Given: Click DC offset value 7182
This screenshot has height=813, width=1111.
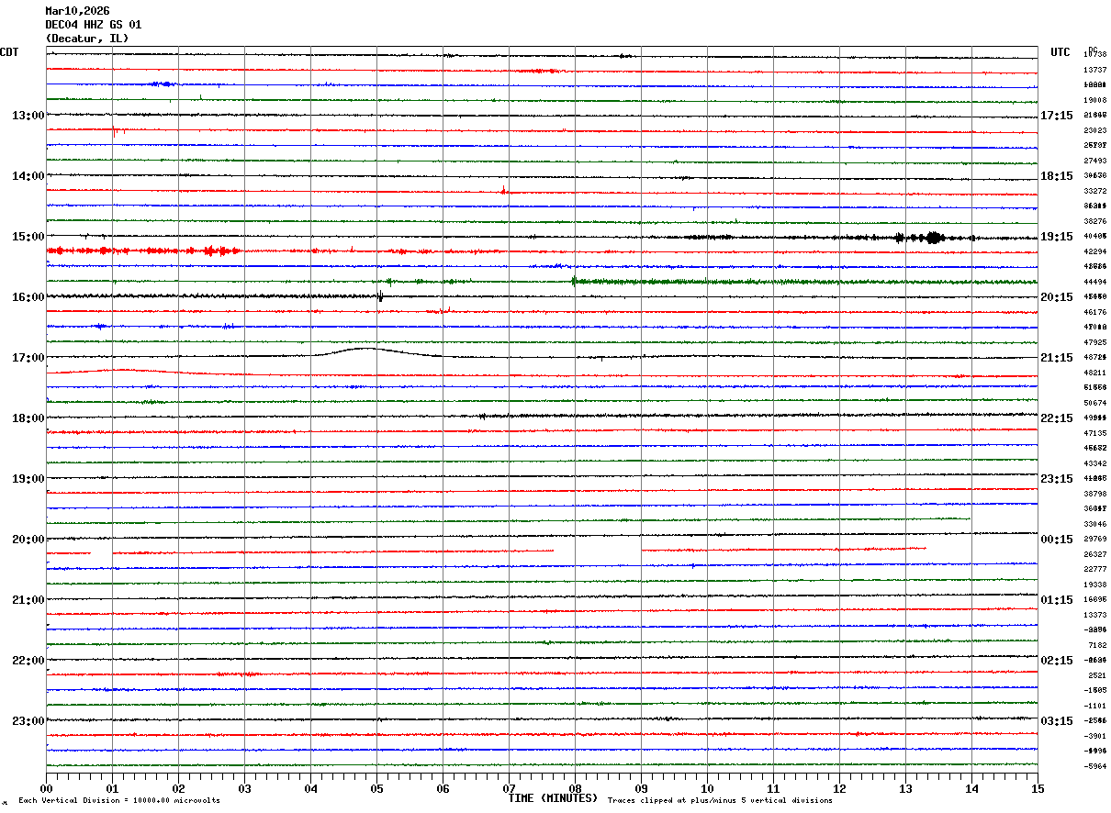Looking at the screenshot, I should [x=1097, y=646].
